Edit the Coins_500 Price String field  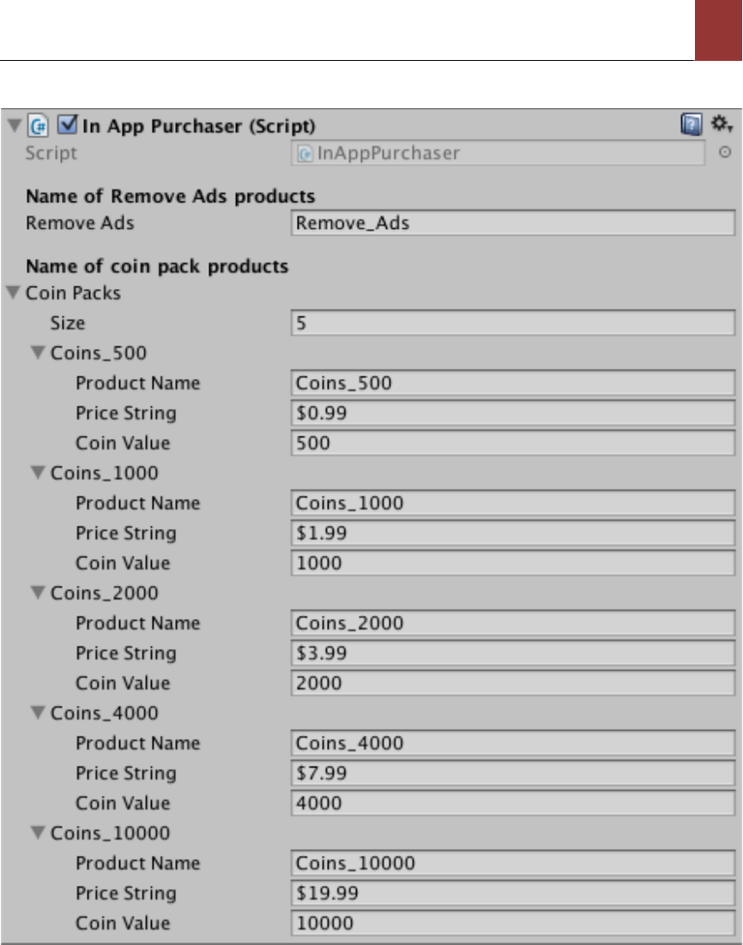512,413
